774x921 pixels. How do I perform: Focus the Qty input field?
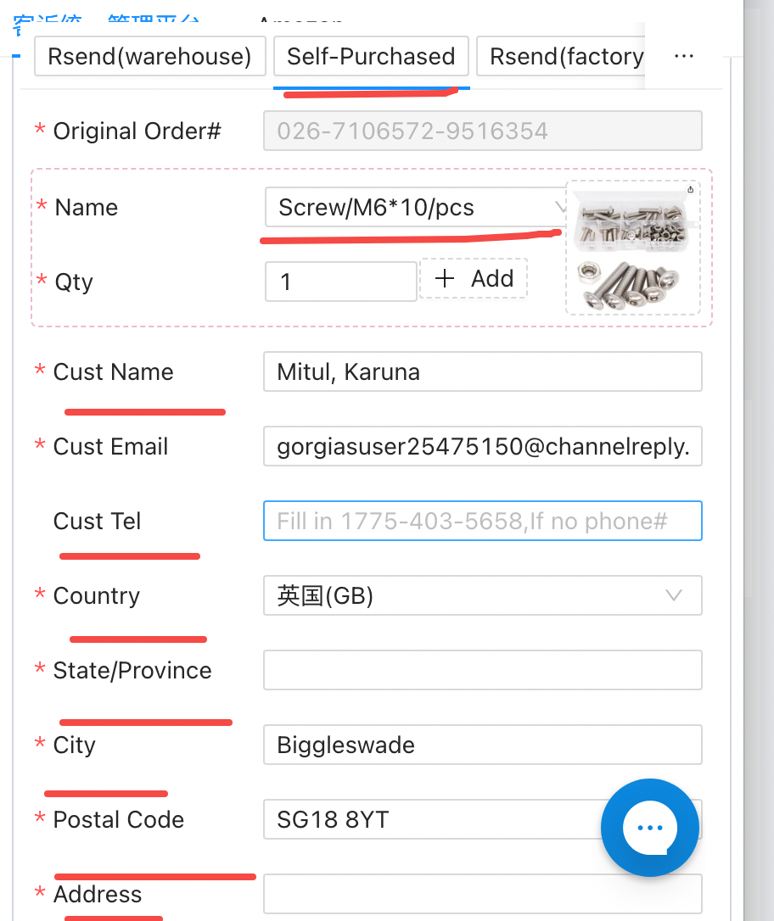pos(340,282)
